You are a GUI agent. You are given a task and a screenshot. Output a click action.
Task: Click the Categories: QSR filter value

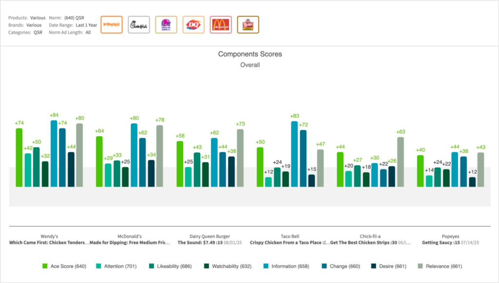pos(38,32)
